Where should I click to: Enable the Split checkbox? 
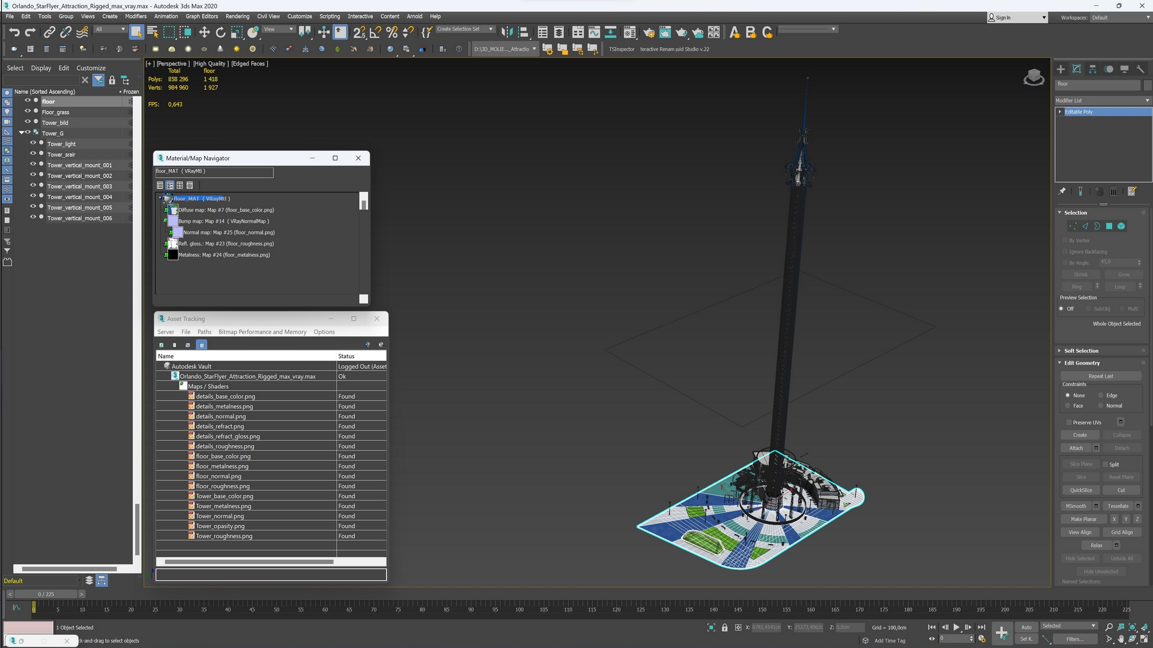pyautogui.click(x=1105, y=464)
